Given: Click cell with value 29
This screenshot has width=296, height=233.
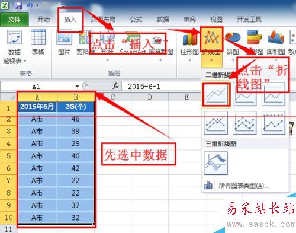Looking at the screenshot, I should point(76,143).
